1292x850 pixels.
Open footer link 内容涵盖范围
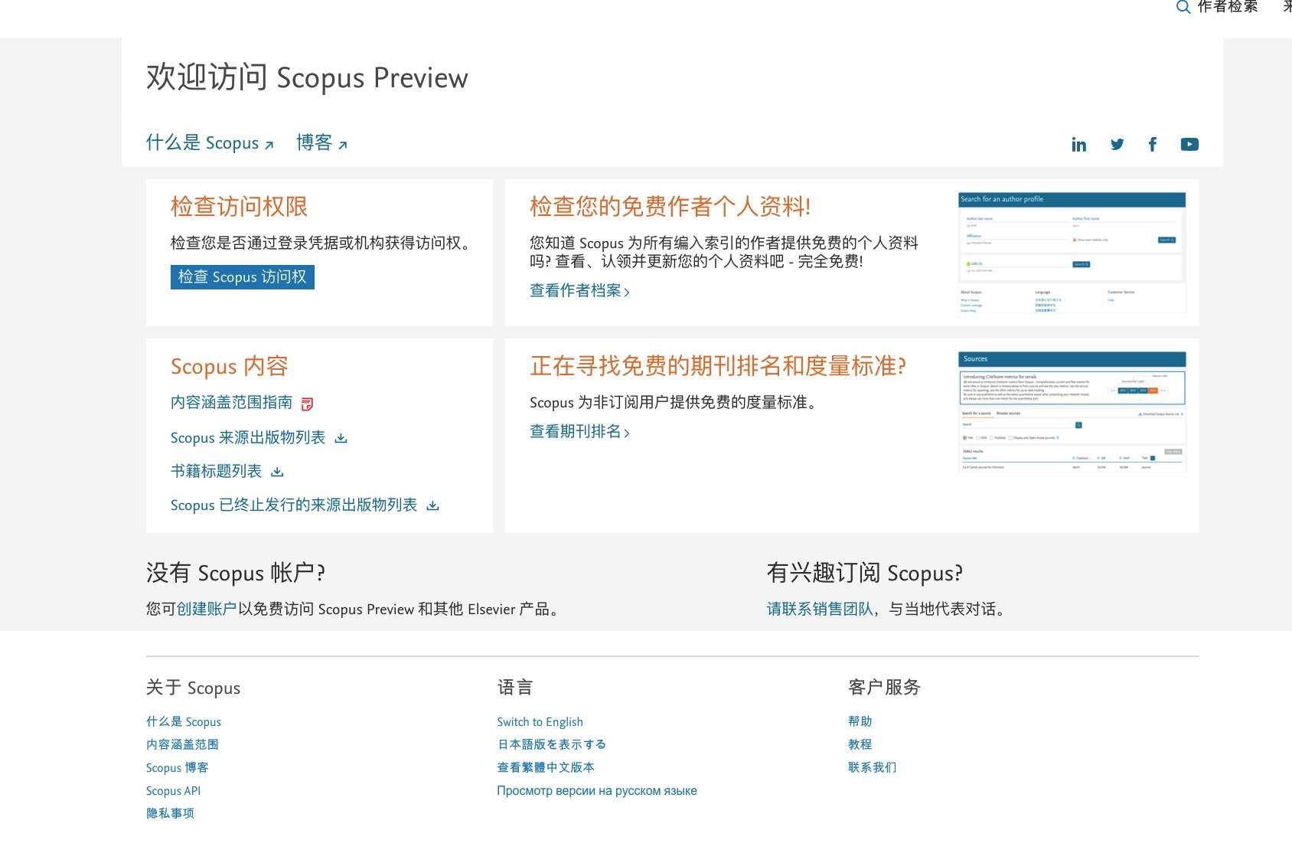(182, 744)
